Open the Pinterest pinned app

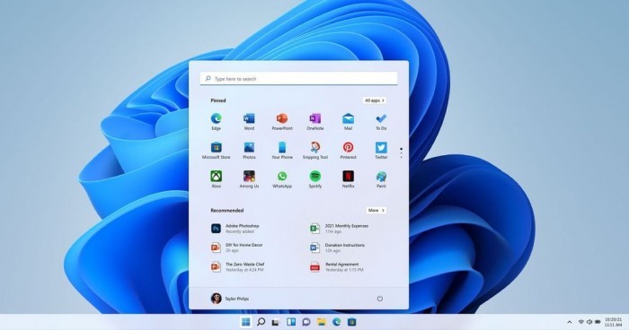point(349,150)
